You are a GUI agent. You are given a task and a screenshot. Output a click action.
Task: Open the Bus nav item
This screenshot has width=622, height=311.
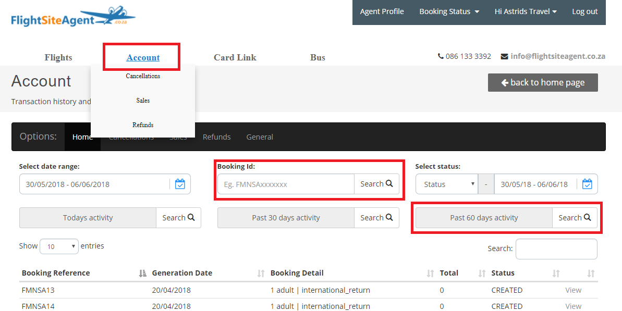pyautogui.click(x=318, y=57)
